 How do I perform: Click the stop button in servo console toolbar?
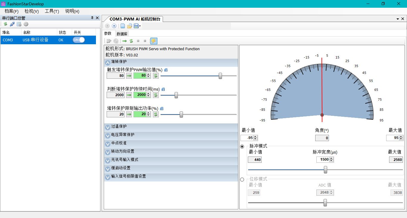coord(114,26)
